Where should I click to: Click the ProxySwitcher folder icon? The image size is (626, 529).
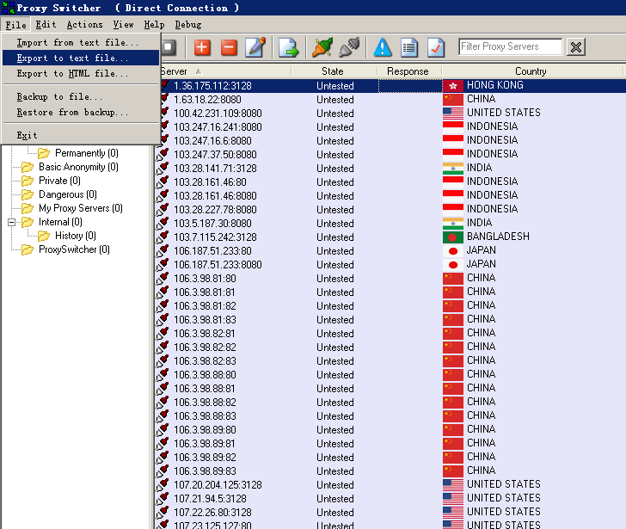(x=28, y=250)
